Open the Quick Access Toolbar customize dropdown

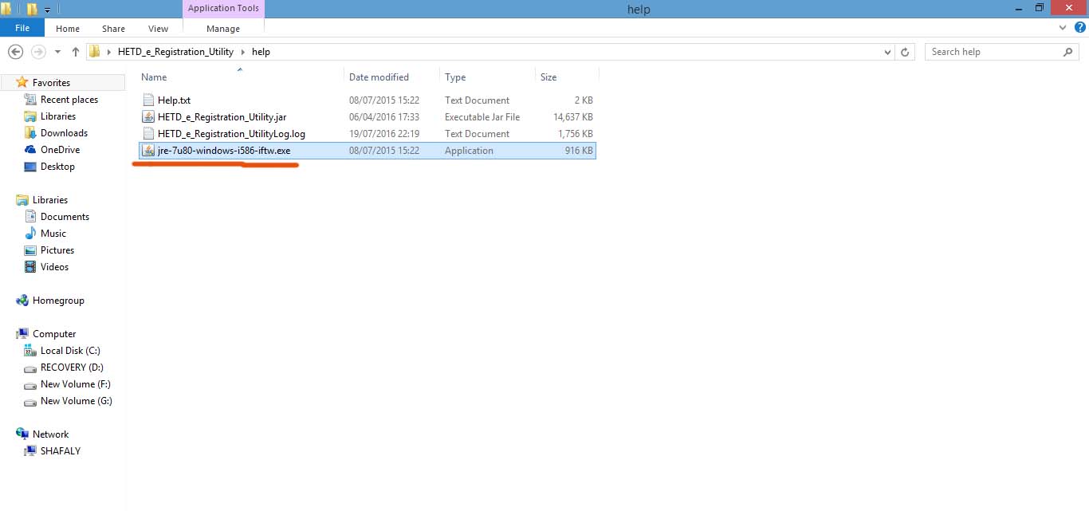pos(47,10)
